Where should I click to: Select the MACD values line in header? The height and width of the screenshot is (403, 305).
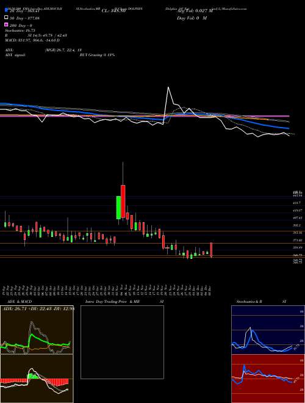32,40
